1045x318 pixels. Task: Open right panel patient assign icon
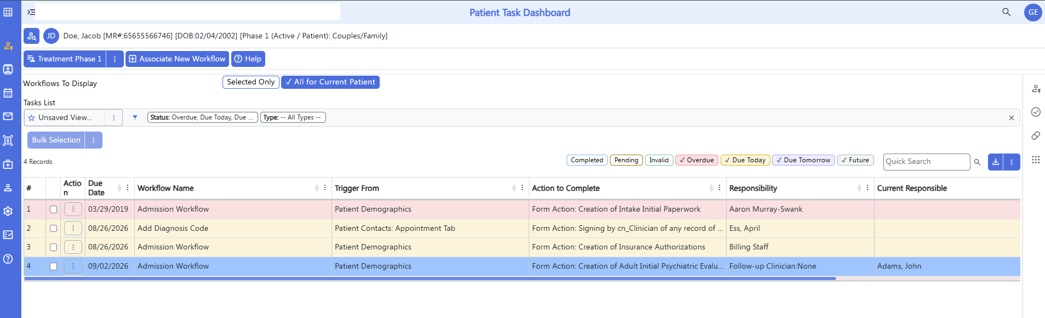tap(1036, 89)
